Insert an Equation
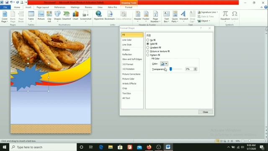The width and height of the screenshot is (268, 151). pyautogui.click(x=225, y=16)
